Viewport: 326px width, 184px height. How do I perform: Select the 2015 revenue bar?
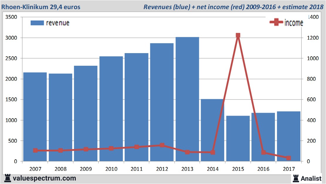pyautogui.click(x=238, y=139)
